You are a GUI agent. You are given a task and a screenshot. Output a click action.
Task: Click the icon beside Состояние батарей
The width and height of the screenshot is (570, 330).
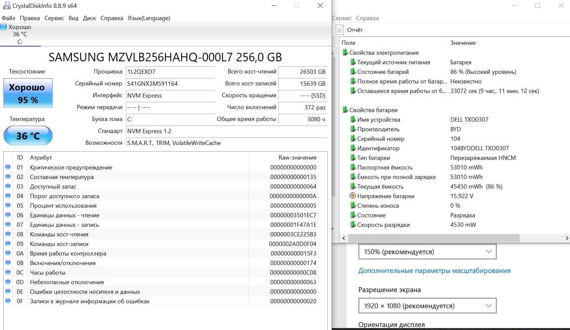(353, 72)
